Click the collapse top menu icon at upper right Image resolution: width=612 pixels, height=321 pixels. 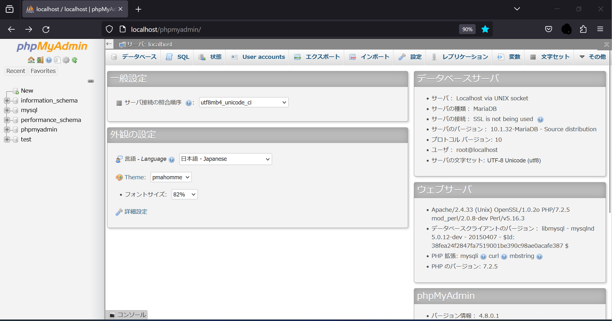tap(607, 45)
